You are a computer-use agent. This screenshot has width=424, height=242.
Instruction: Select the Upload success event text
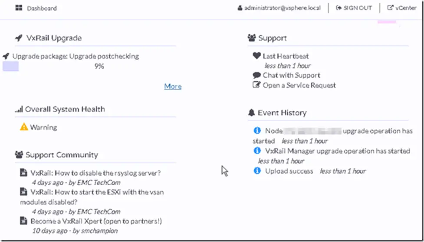289,171
